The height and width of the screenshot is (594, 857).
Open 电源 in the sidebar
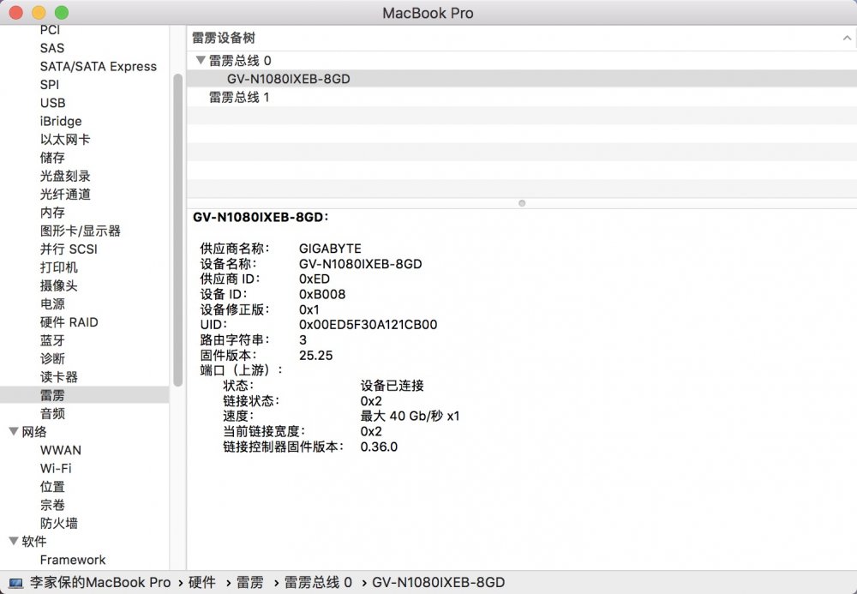(52, 303)
